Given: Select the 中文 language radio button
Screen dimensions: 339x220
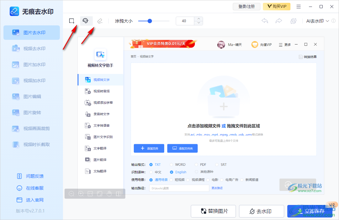Looking at the screenshot, I should 151,172.
